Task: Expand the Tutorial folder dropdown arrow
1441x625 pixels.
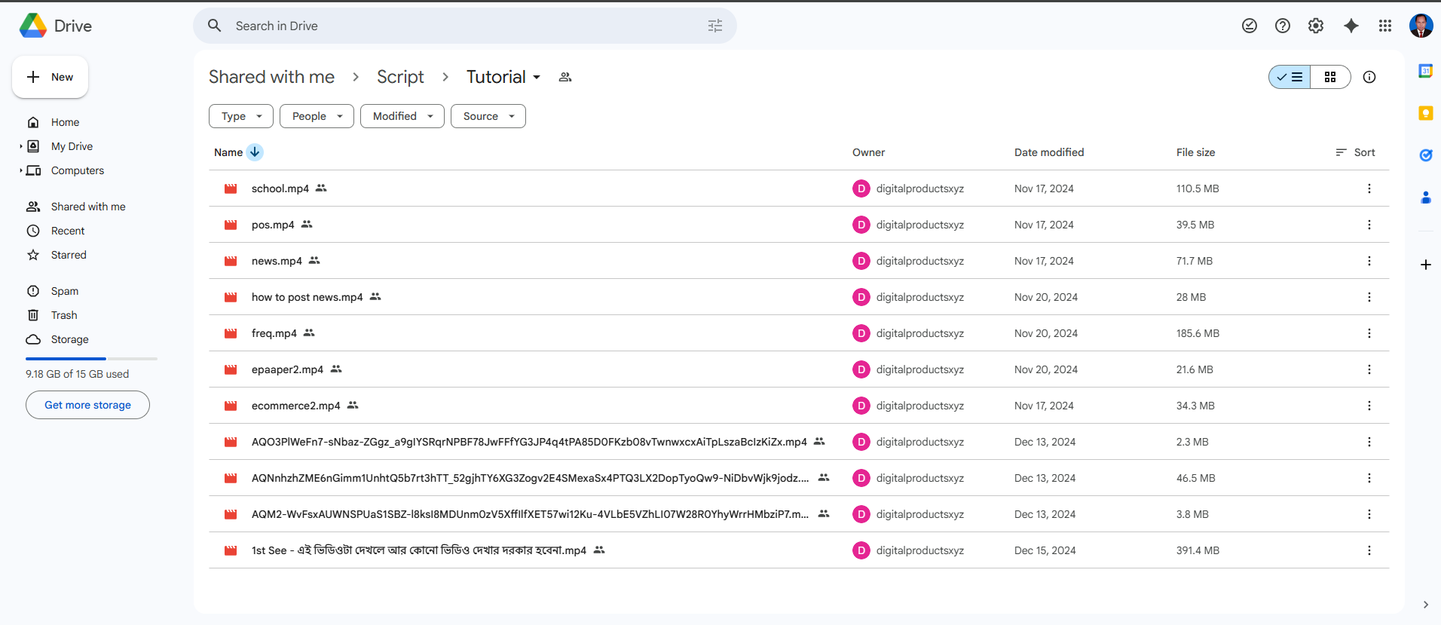Action: (537, 78)
